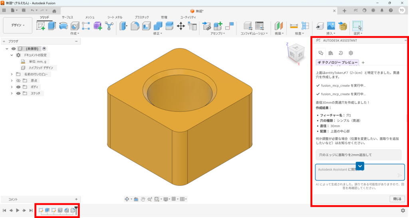Select the Move/Copy arrows tool
409x218 pixels.
[x=181, y=26]
